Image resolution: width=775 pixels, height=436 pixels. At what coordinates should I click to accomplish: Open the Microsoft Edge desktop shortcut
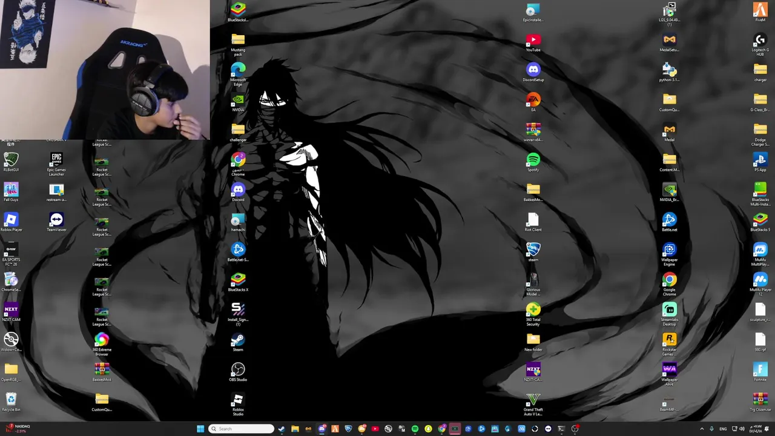238,74
